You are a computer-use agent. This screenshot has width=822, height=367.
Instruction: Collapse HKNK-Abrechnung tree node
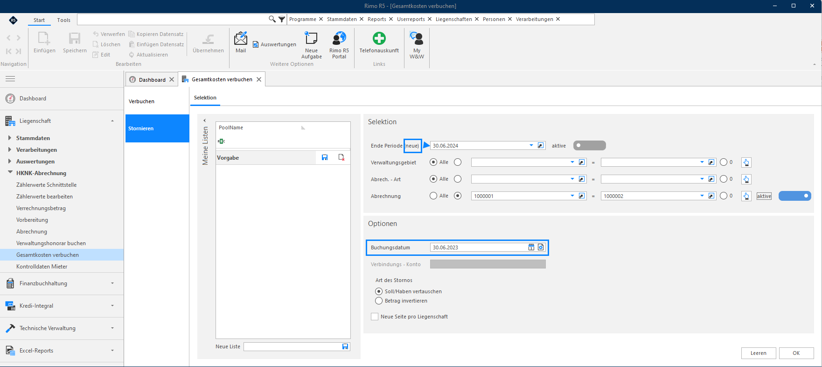10,173
